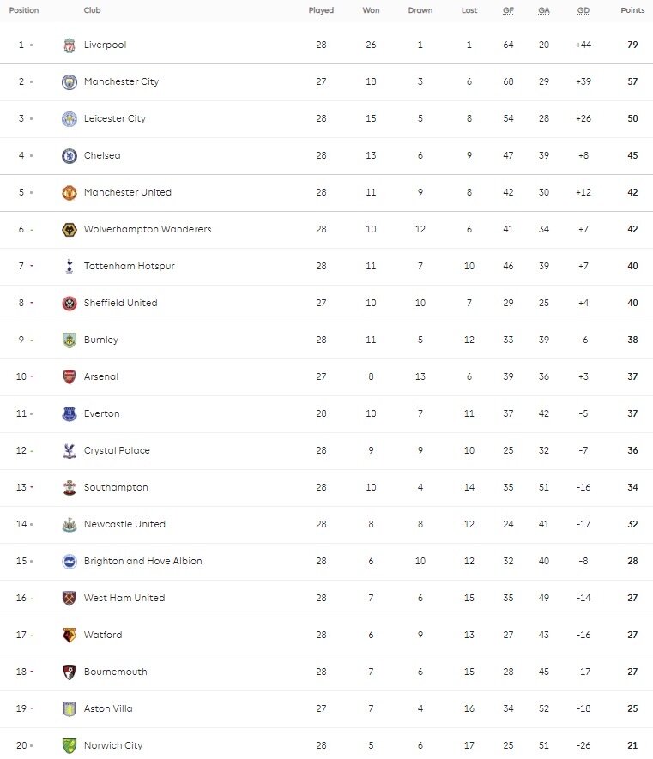This screenshot has height=759, width=653.
Task: Click the GA column header
Action: click(544, 10)
